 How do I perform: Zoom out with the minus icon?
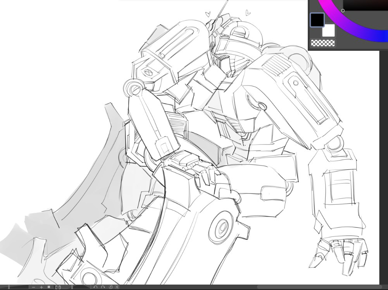click(34, 287)
